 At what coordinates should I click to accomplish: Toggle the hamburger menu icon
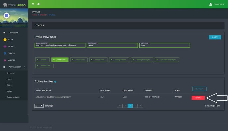(33, 4)
